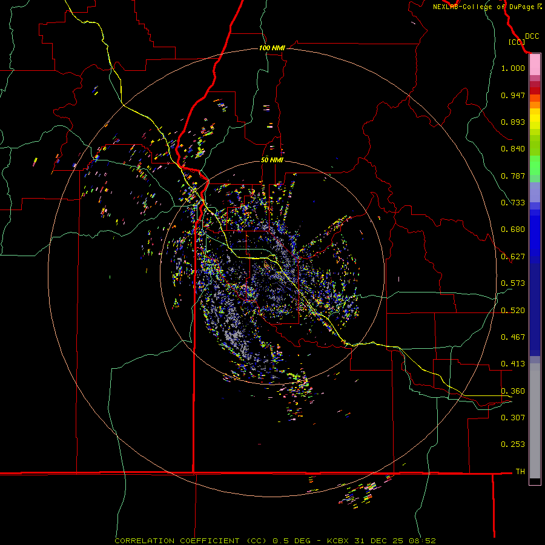
Task: Click the 0.627 legend value
Action: point(513,257)
